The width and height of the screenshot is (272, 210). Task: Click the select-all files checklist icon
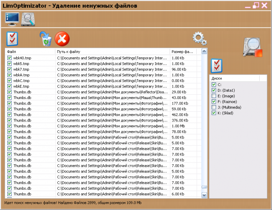pos(12,39)
